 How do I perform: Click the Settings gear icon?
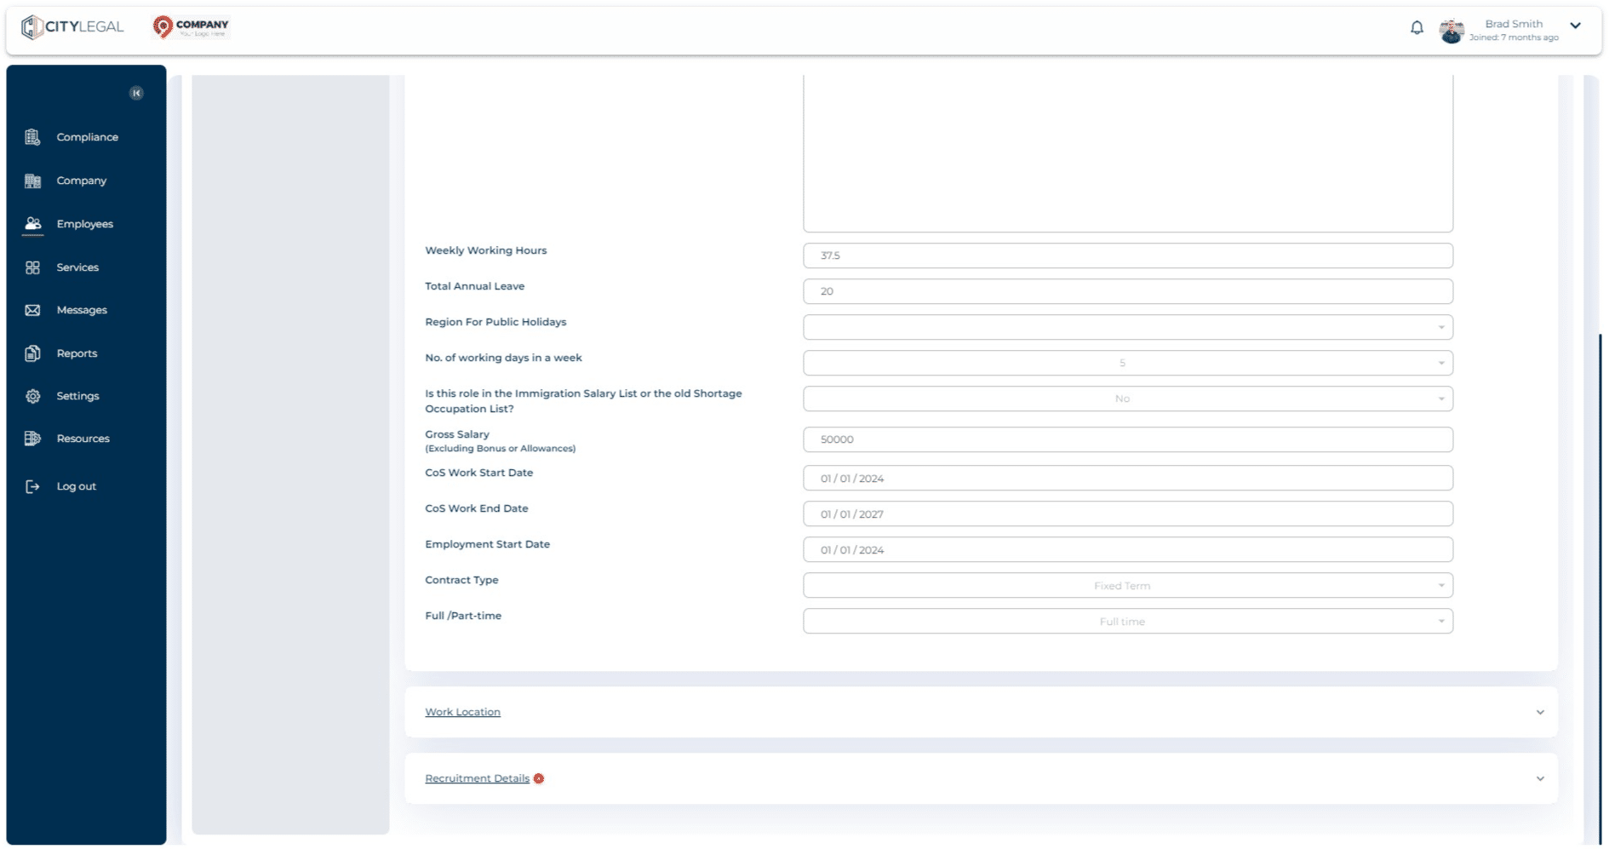click(x=32, y=396)
